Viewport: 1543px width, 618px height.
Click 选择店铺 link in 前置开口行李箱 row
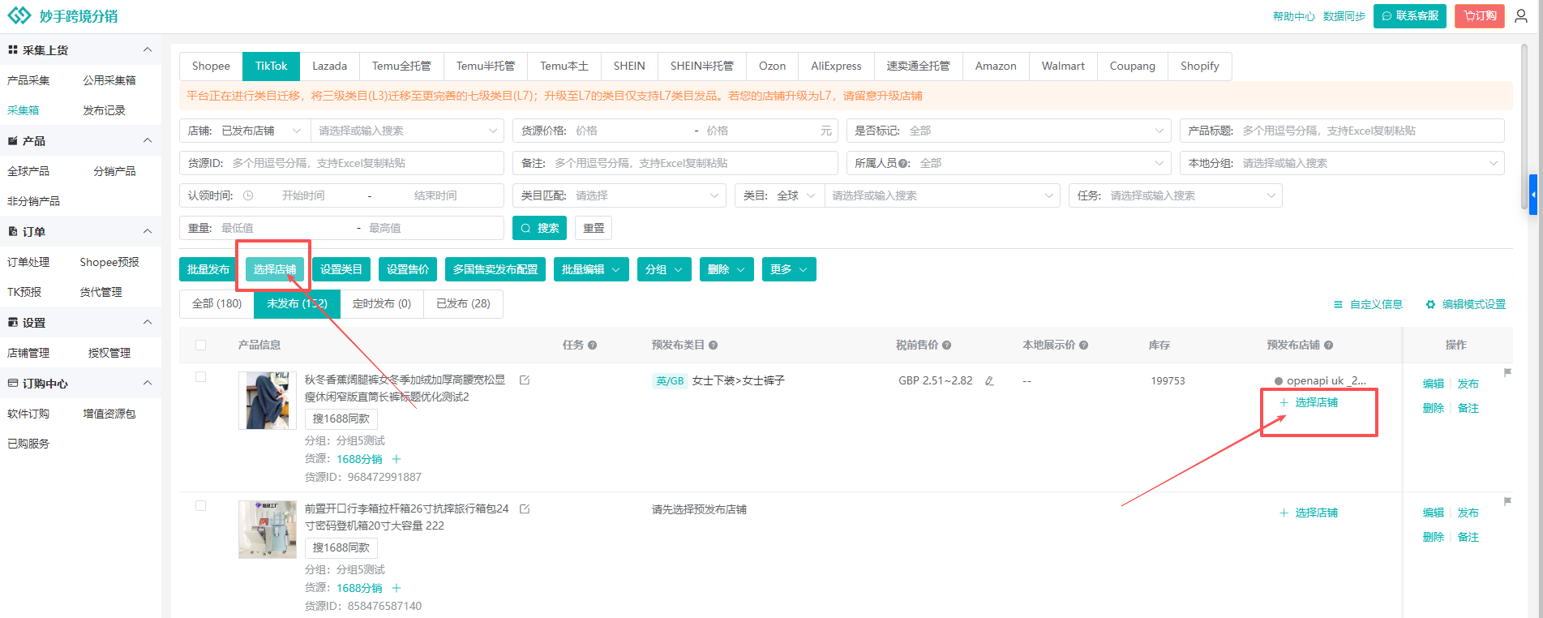(1309, 513)
